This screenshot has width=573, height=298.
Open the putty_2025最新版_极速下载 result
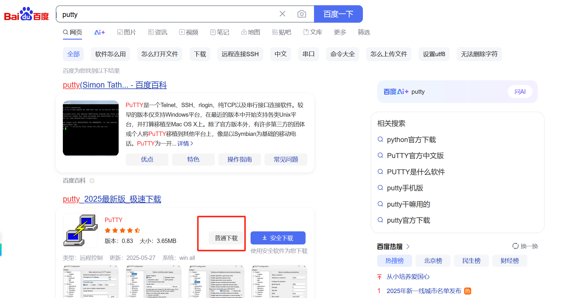[x=112, y=199]
